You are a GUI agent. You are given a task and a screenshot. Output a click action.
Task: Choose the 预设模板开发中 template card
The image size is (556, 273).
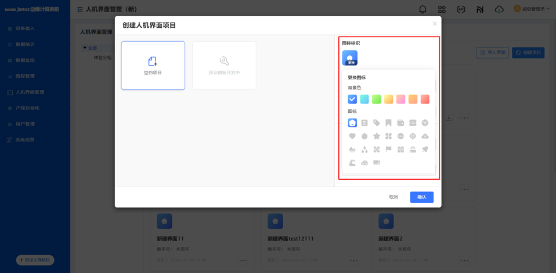click(224, 65)
